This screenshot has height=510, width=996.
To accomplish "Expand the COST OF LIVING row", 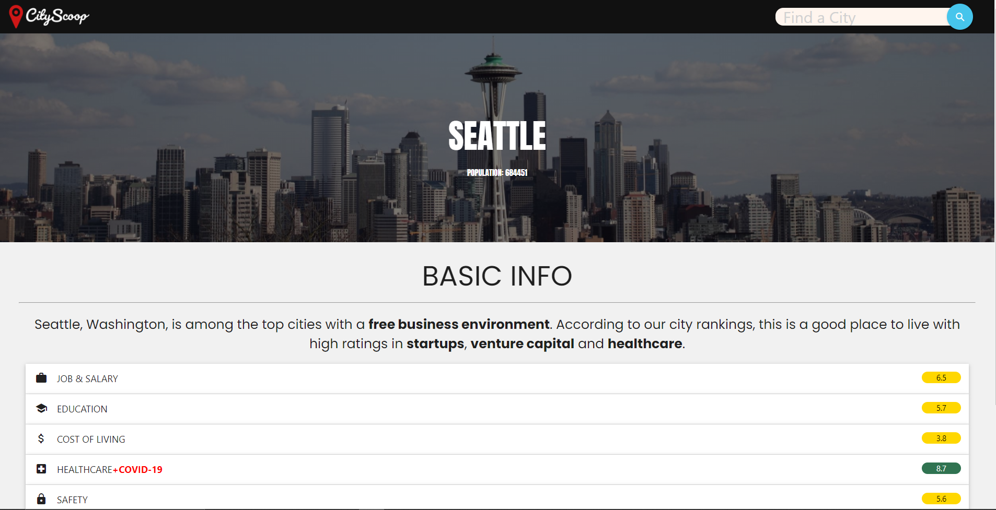I will coord(497,439).
